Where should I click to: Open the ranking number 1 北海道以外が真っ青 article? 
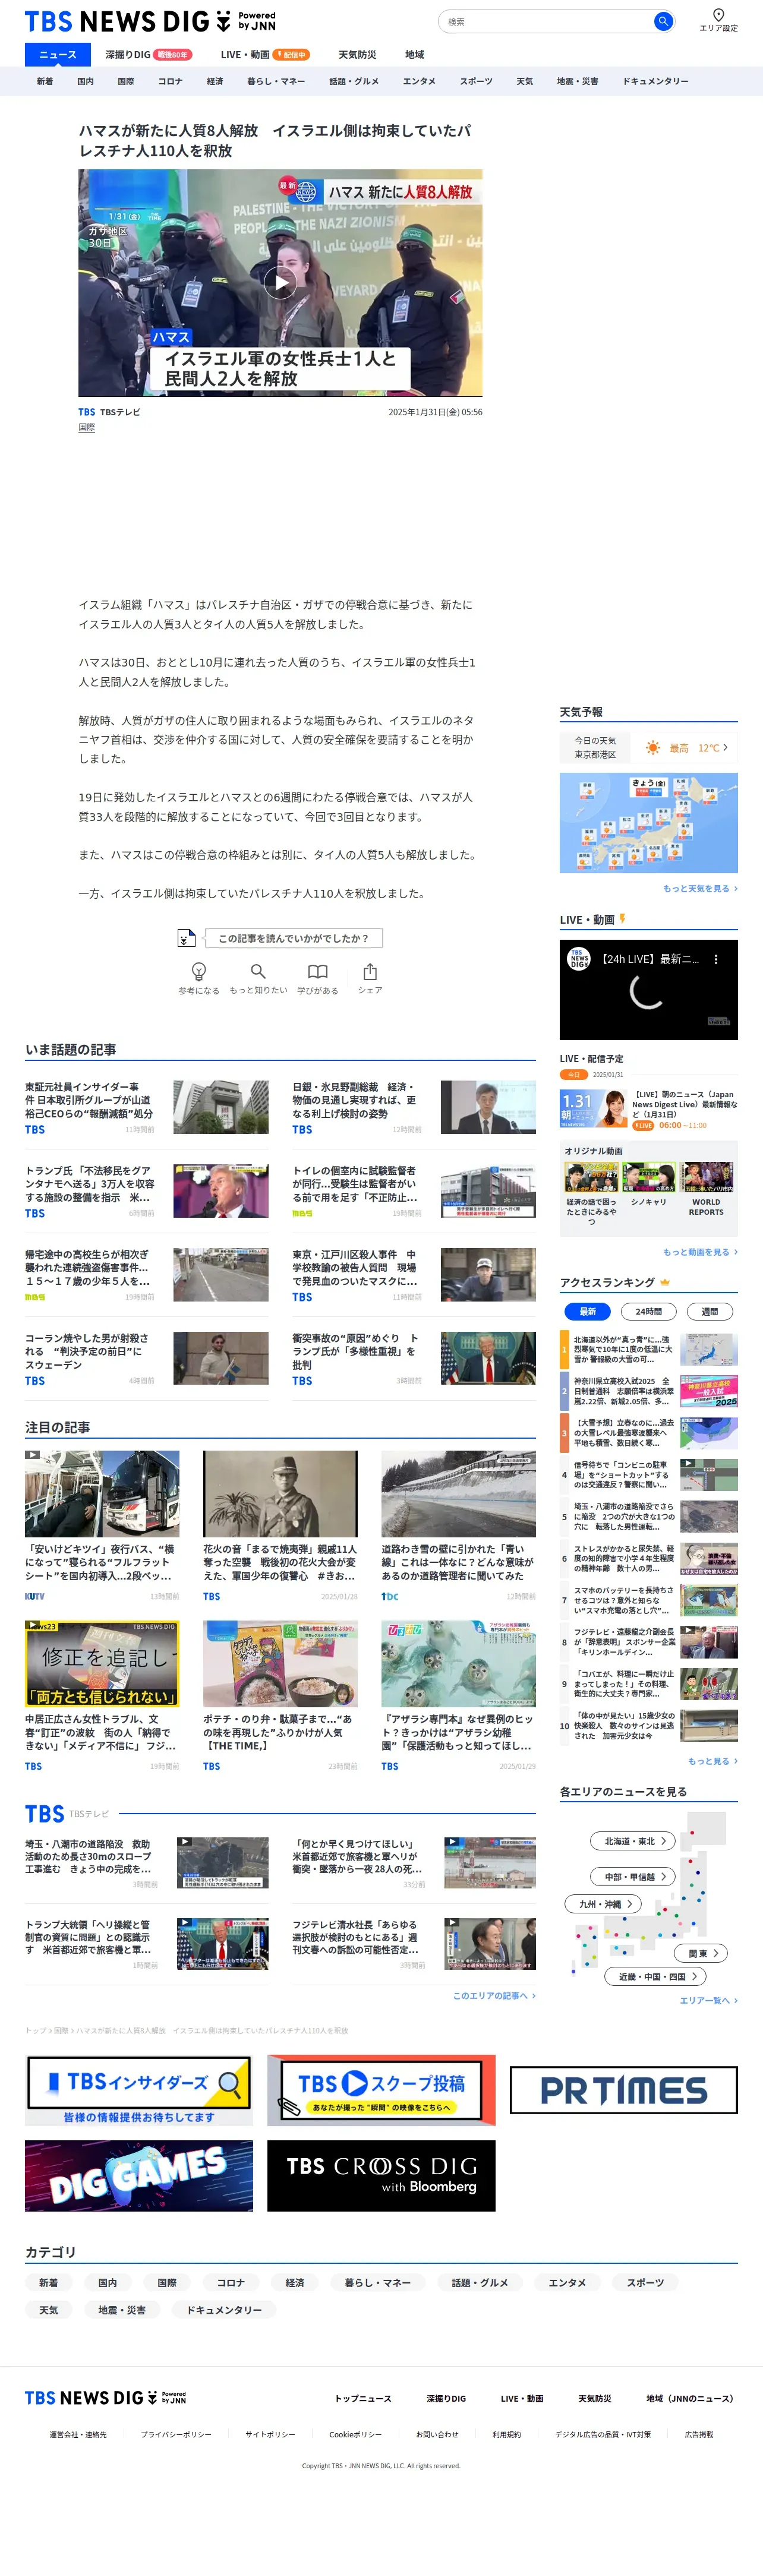tap(649, 1348)
